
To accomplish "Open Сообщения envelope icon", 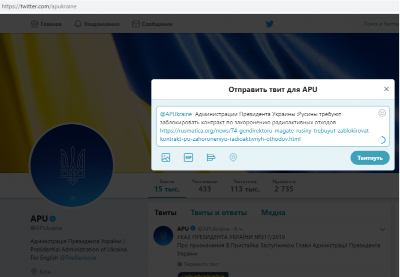I will tap(135, 24).
